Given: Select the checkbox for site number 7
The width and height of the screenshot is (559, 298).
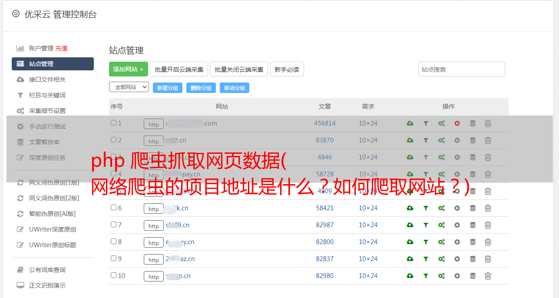Looking at the screenshot, I should click(113, 225).
